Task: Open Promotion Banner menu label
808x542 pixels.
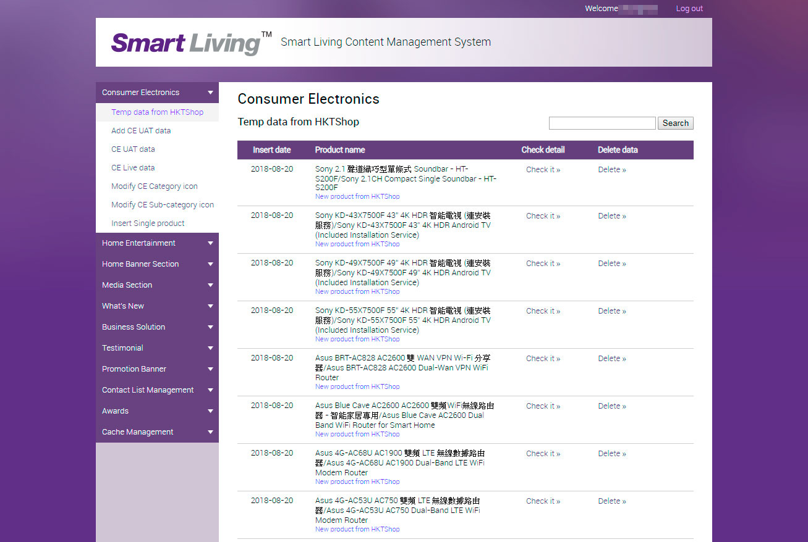Action: coord(134,369)
